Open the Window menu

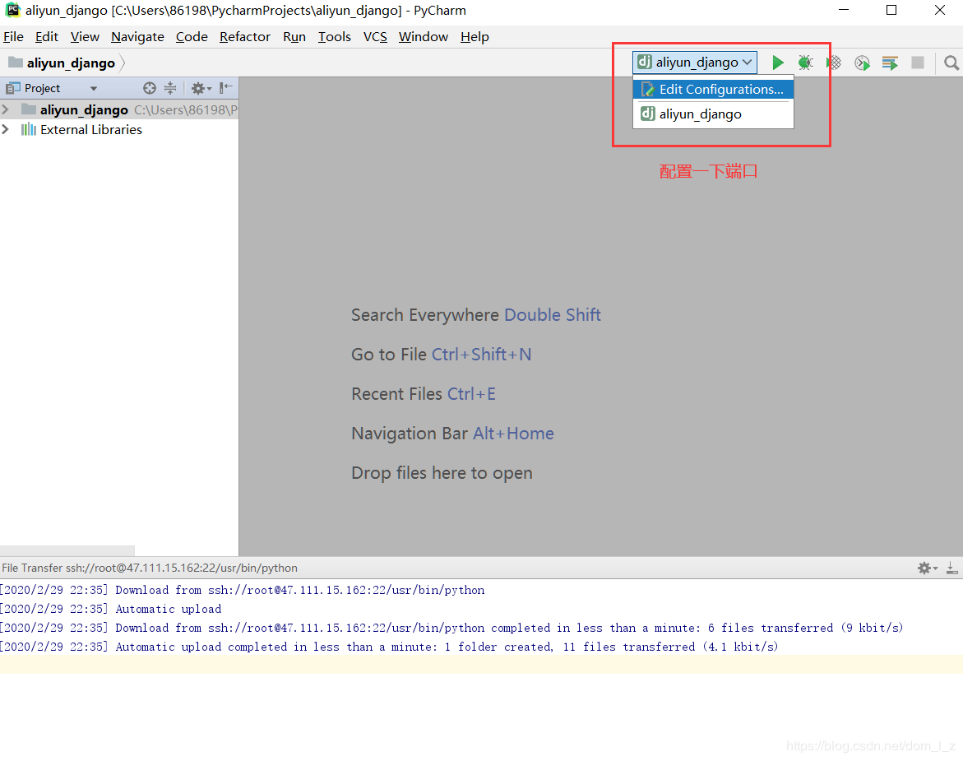[424, 37]
